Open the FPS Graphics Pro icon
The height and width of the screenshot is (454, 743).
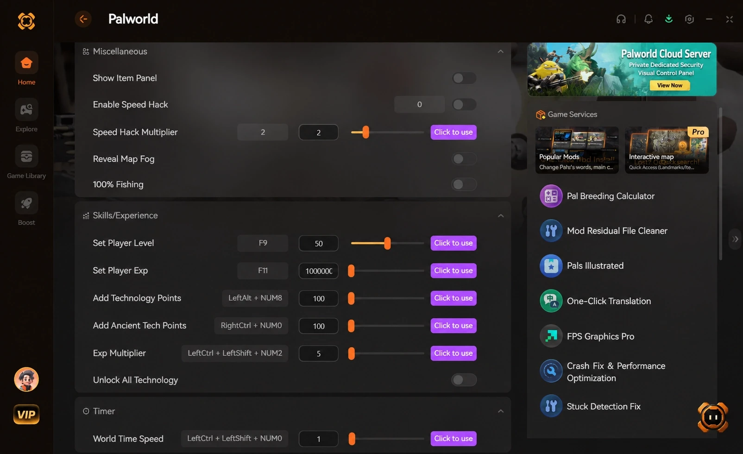click(x=551, y=336)
